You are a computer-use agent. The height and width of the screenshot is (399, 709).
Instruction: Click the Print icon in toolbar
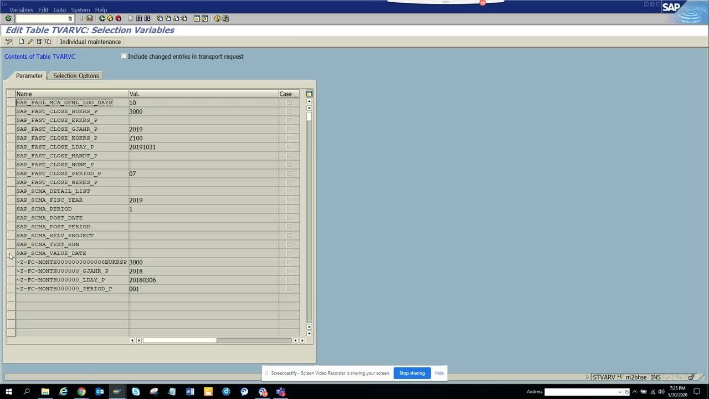click(x=131, y=18)
